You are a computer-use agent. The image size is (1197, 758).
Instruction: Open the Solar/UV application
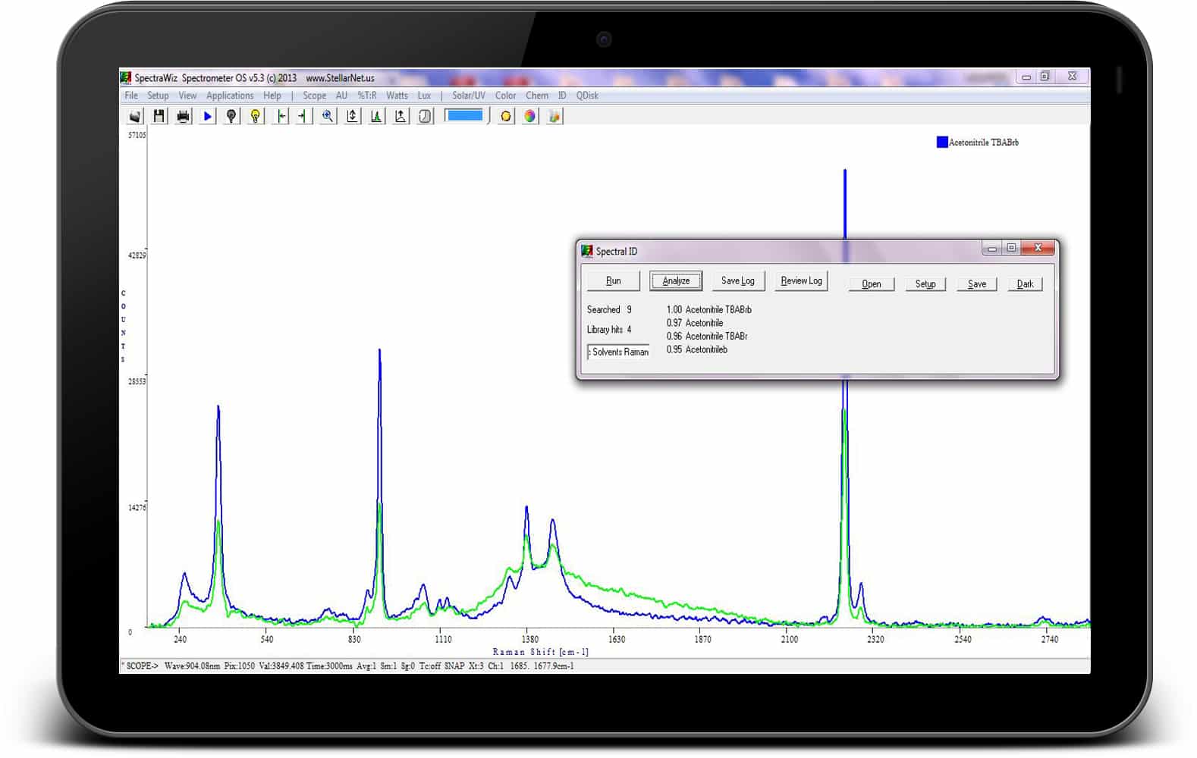[469, 96]
